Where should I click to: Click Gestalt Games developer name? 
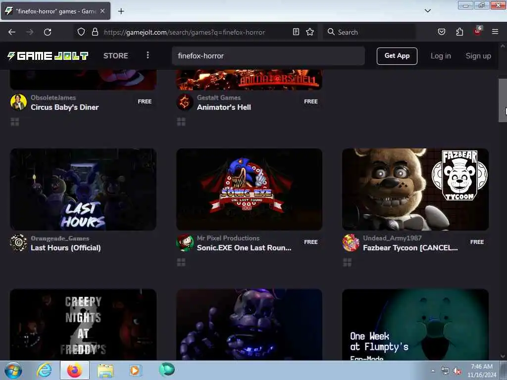(218, 97)
